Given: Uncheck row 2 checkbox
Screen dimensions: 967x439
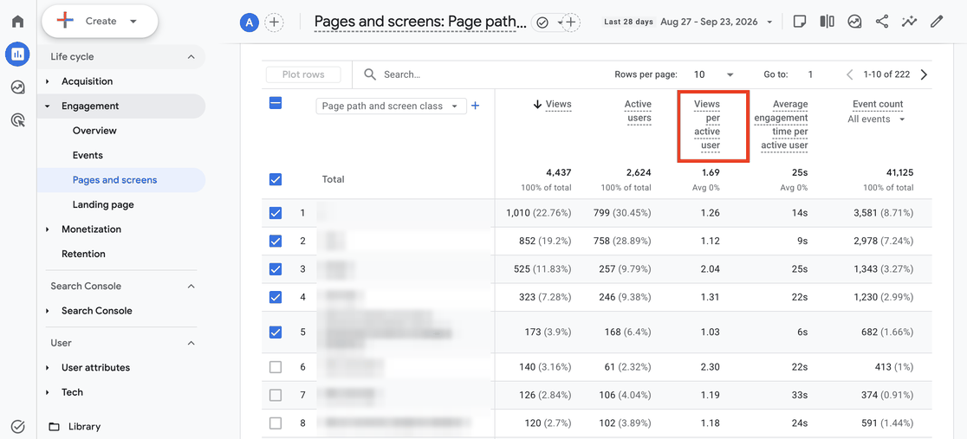Looking at the screenshot, I should (276, 241).
